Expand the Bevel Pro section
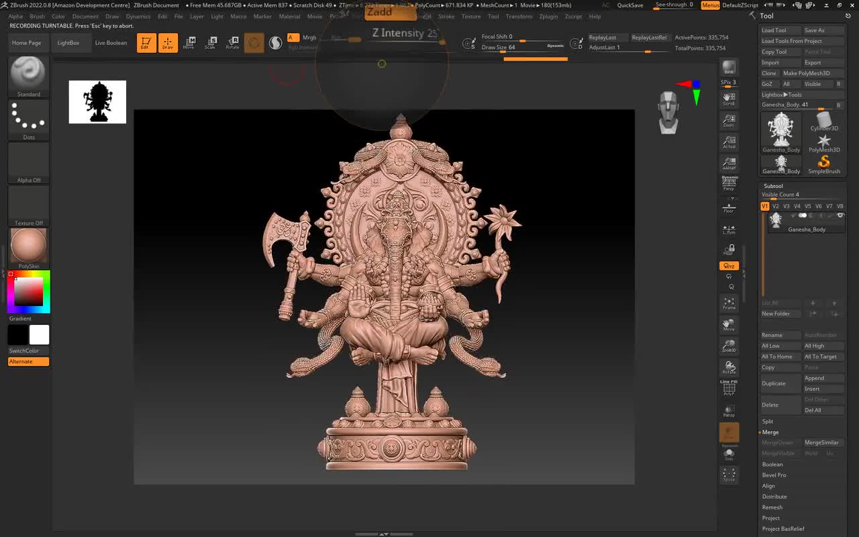The image size is (859, 537). click(774, 475)
